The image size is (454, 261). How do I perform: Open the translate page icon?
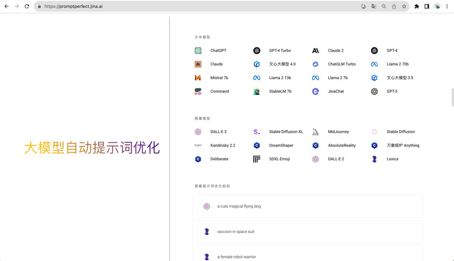pos(374,6)
